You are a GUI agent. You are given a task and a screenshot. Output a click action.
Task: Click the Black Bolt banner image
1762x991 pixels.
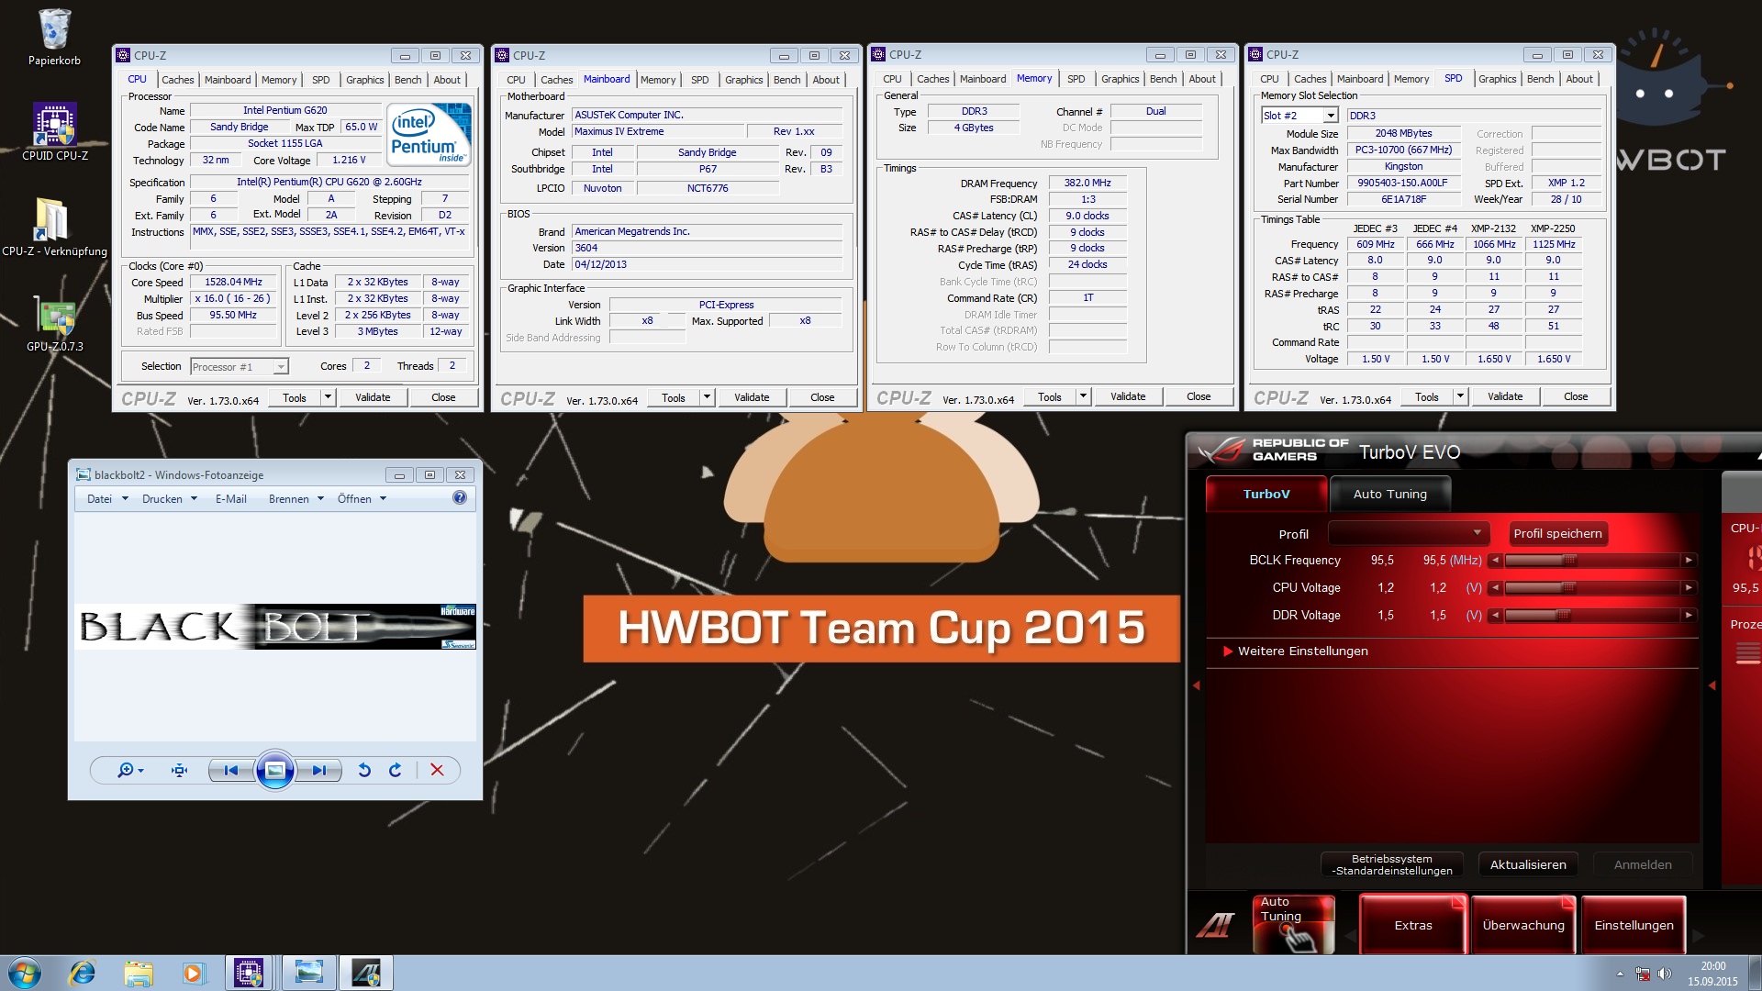[276, 627]
